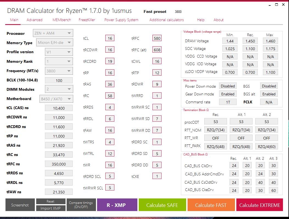
Task: Click the cLDO VDDP Voltage Max value 1.100
Action: (x=270, y=72)
